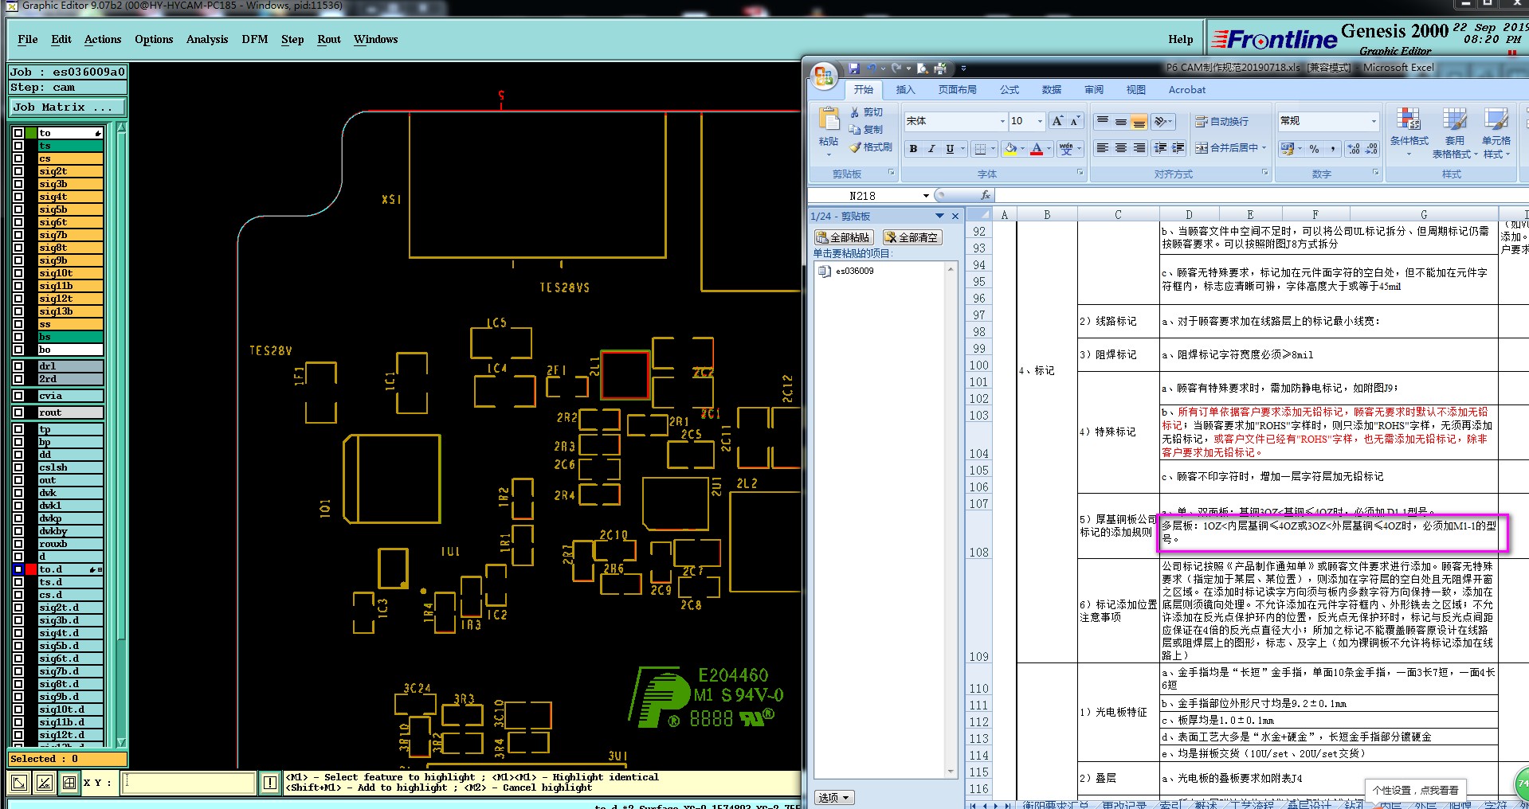Click the grid snap icon beside X Y
The width and height of the screenshot is (1529, 809).
click(x=69, y=783)
